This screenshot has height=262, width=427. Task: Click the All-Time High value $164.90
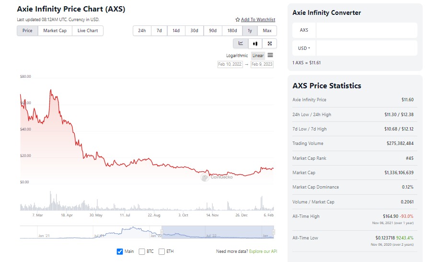(391, 216)
